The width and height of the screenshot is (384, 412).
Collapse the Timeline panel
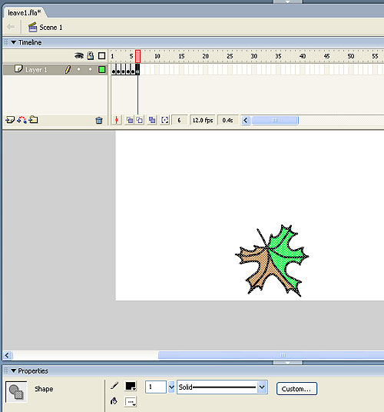[14, 42]
